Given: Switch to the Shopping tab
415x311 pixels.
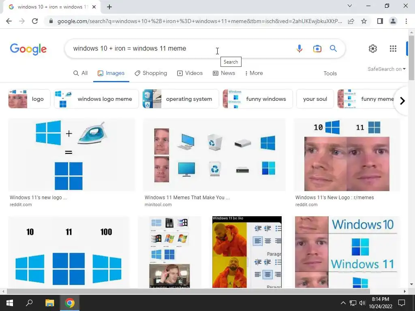Looking at the screenshot, I should (x=151, y=73).
